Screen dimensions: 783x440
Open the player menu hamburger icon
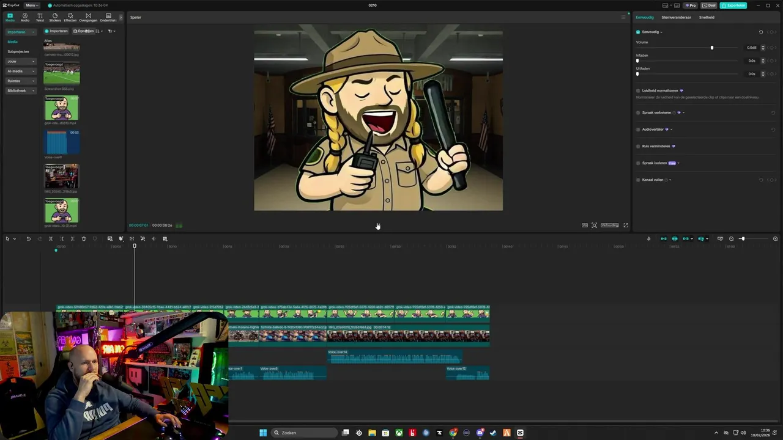click(x=623, y=17)
